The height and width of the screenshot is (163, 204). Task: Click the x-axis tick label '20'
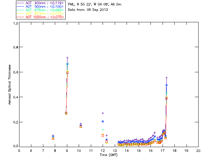pos(198,151)
